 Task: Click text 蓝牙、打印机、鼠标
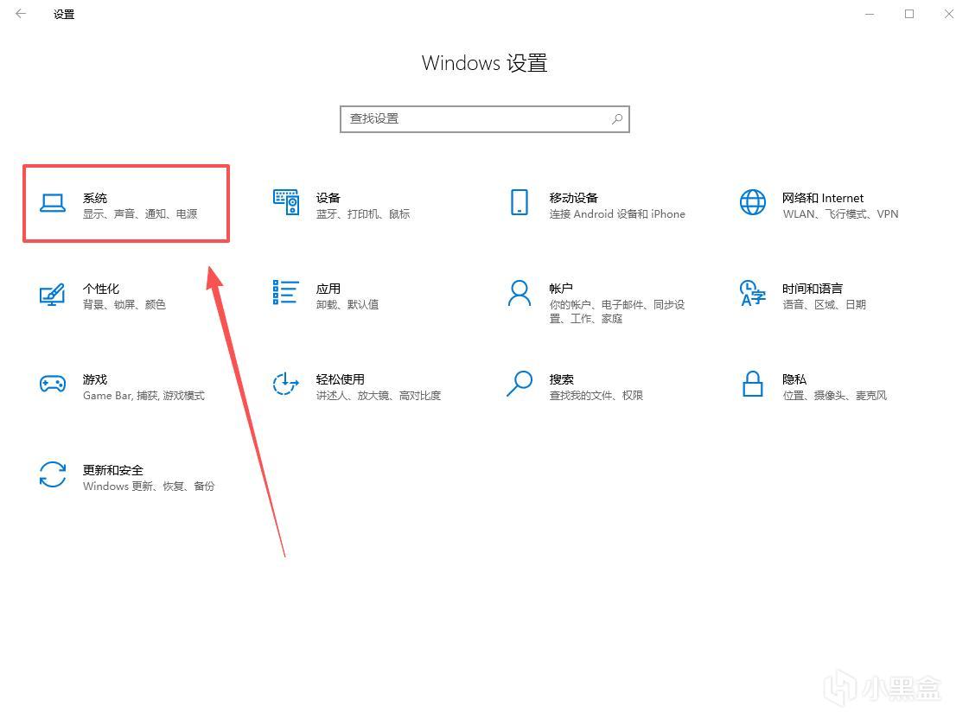(363, 213)
